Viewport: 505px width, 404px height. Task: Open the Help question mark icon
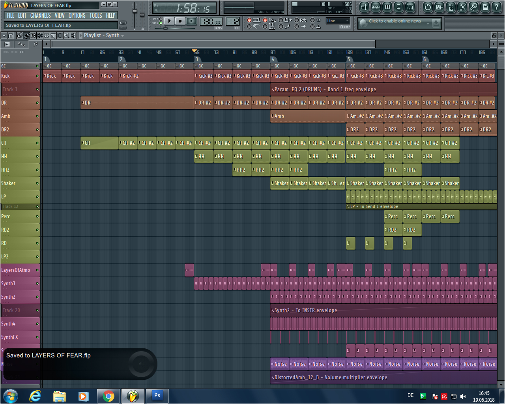(497, 7)
